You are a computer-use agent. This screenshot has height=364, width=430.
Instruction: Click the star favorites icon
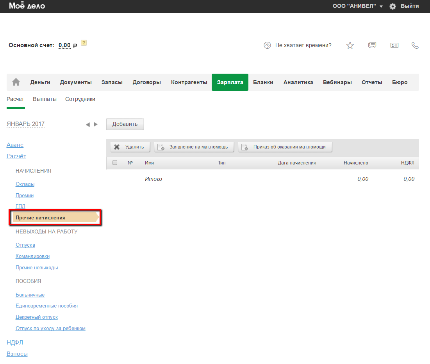pos(350,46)
